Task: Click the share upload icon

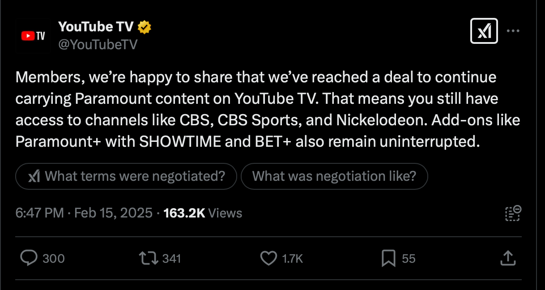Action: click(x=508, y=258)
